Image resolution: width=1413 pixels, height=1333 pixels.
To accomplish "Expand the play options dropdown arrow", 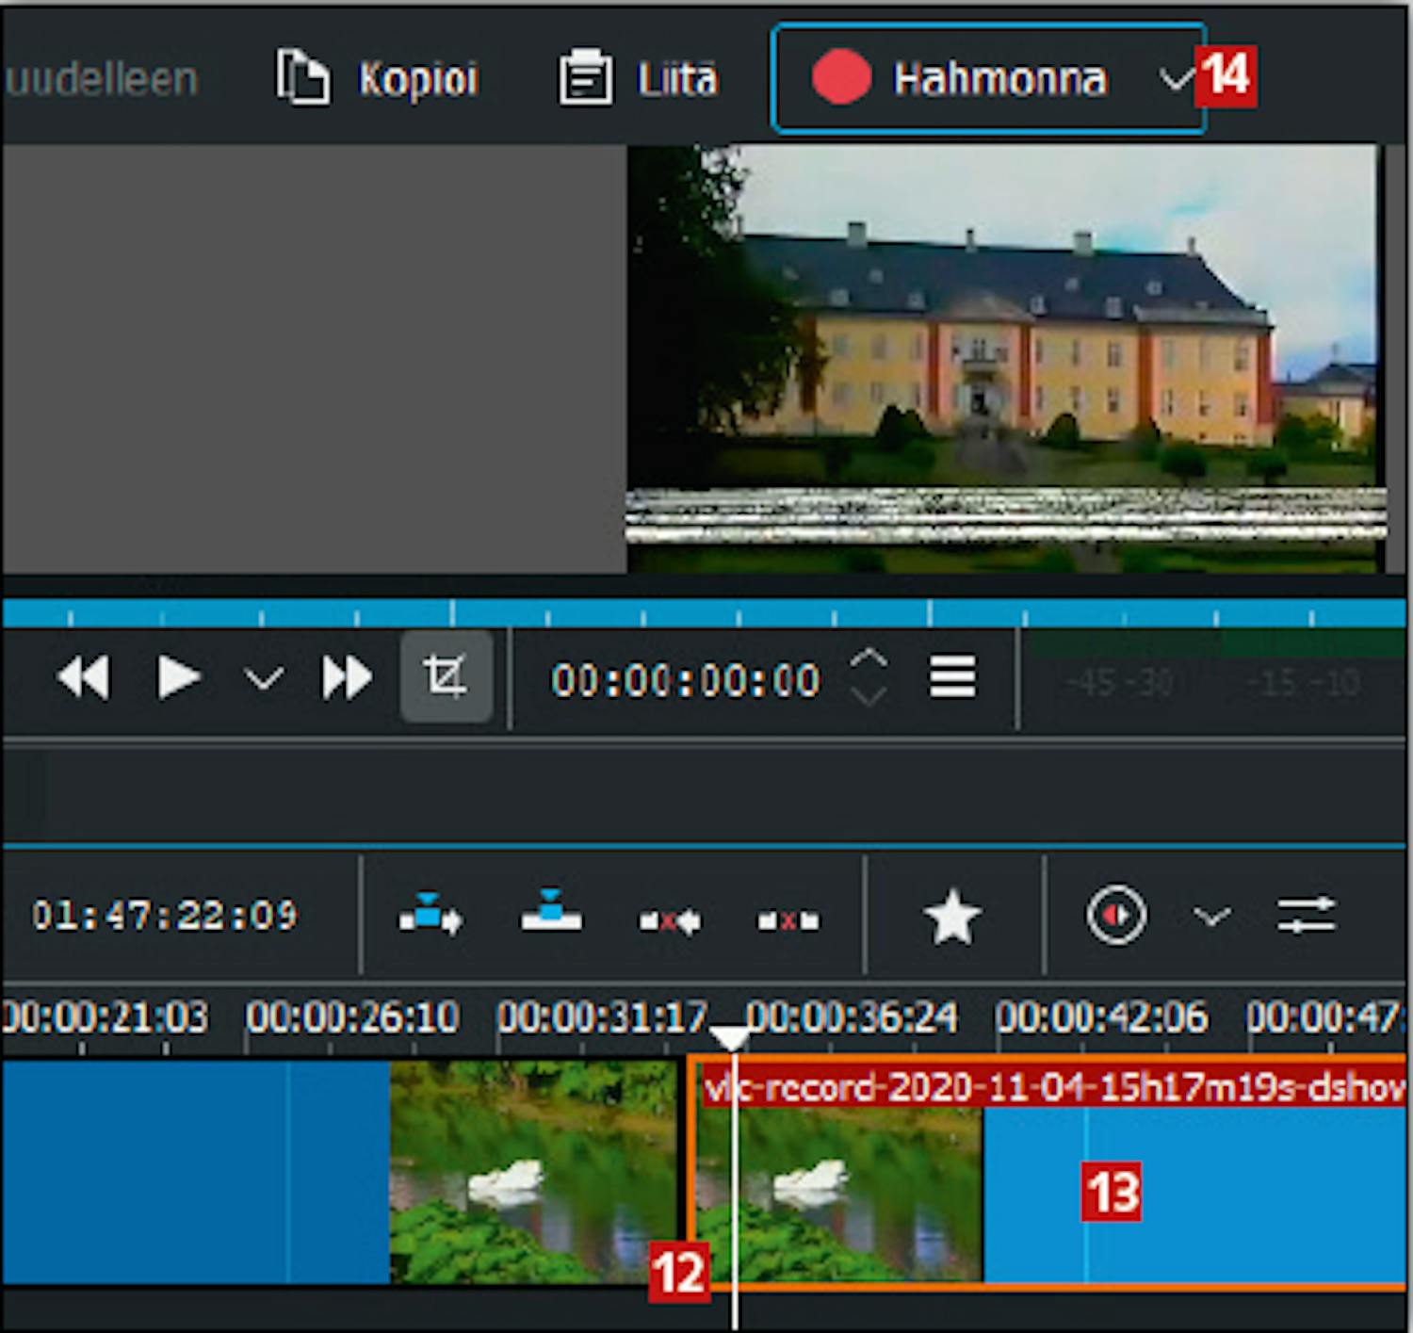I will 263,678.
